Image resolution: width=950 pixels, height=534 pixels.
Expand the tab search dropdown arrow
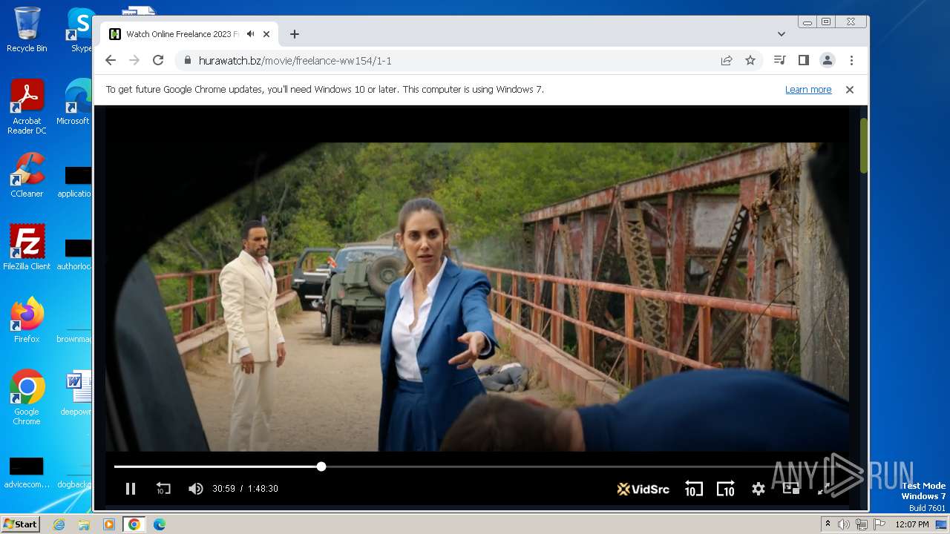coord(782,34)
